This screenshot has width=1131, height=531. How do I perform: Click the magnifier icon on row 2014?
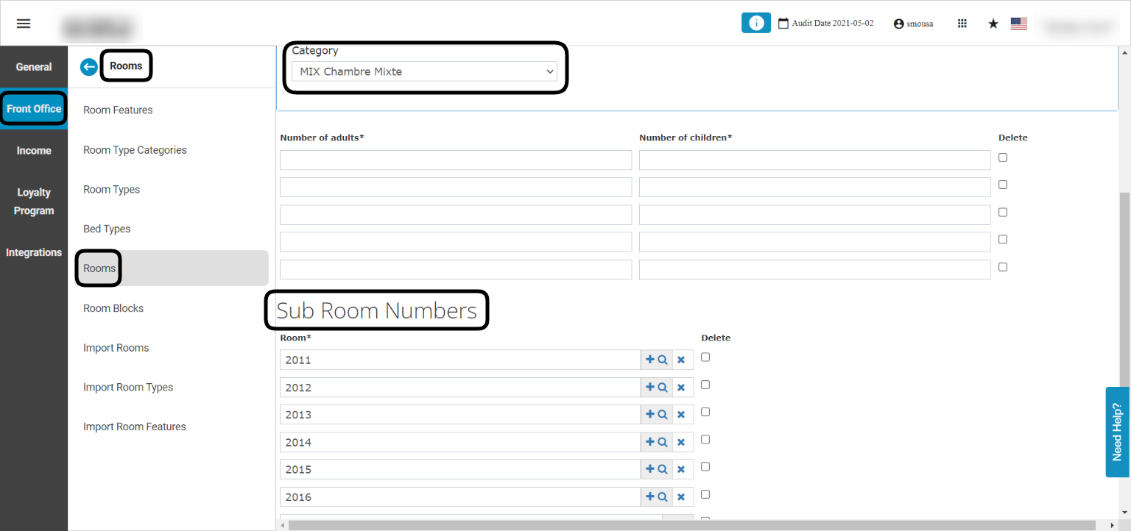(x=663, y=442)
